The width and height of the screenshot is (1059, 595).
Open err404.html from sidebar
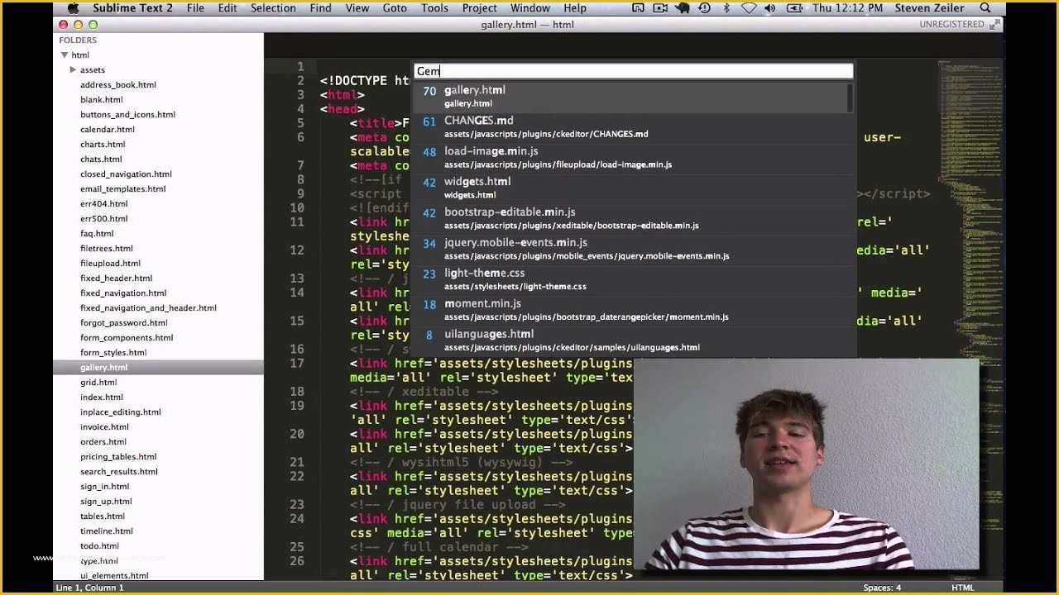pyautogui.click(x=104, y=204)
